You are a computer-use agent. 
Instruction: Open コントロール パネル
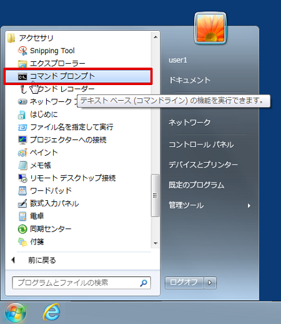201,144
